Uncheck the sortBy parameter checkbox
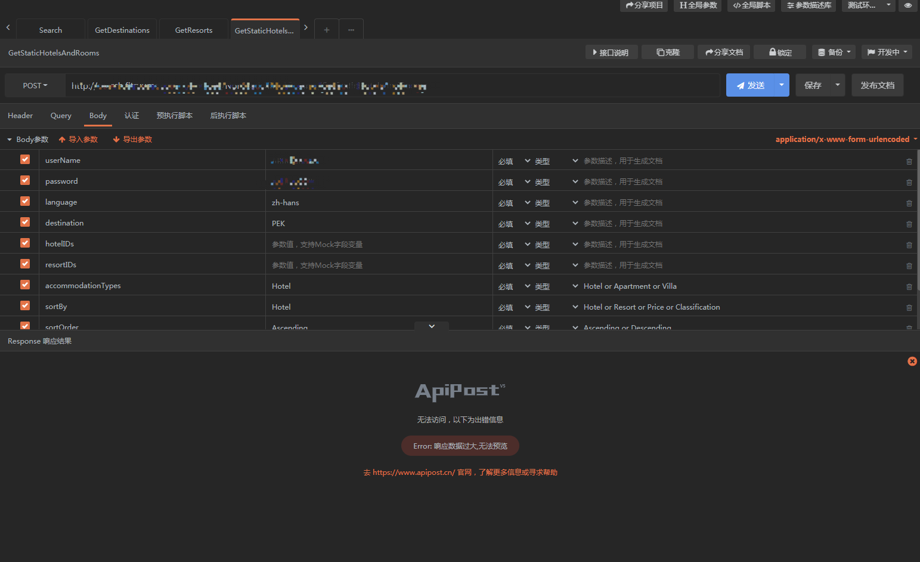Image resolution: width=920 pixels, height=562 pixels. (x=25, y=305)
